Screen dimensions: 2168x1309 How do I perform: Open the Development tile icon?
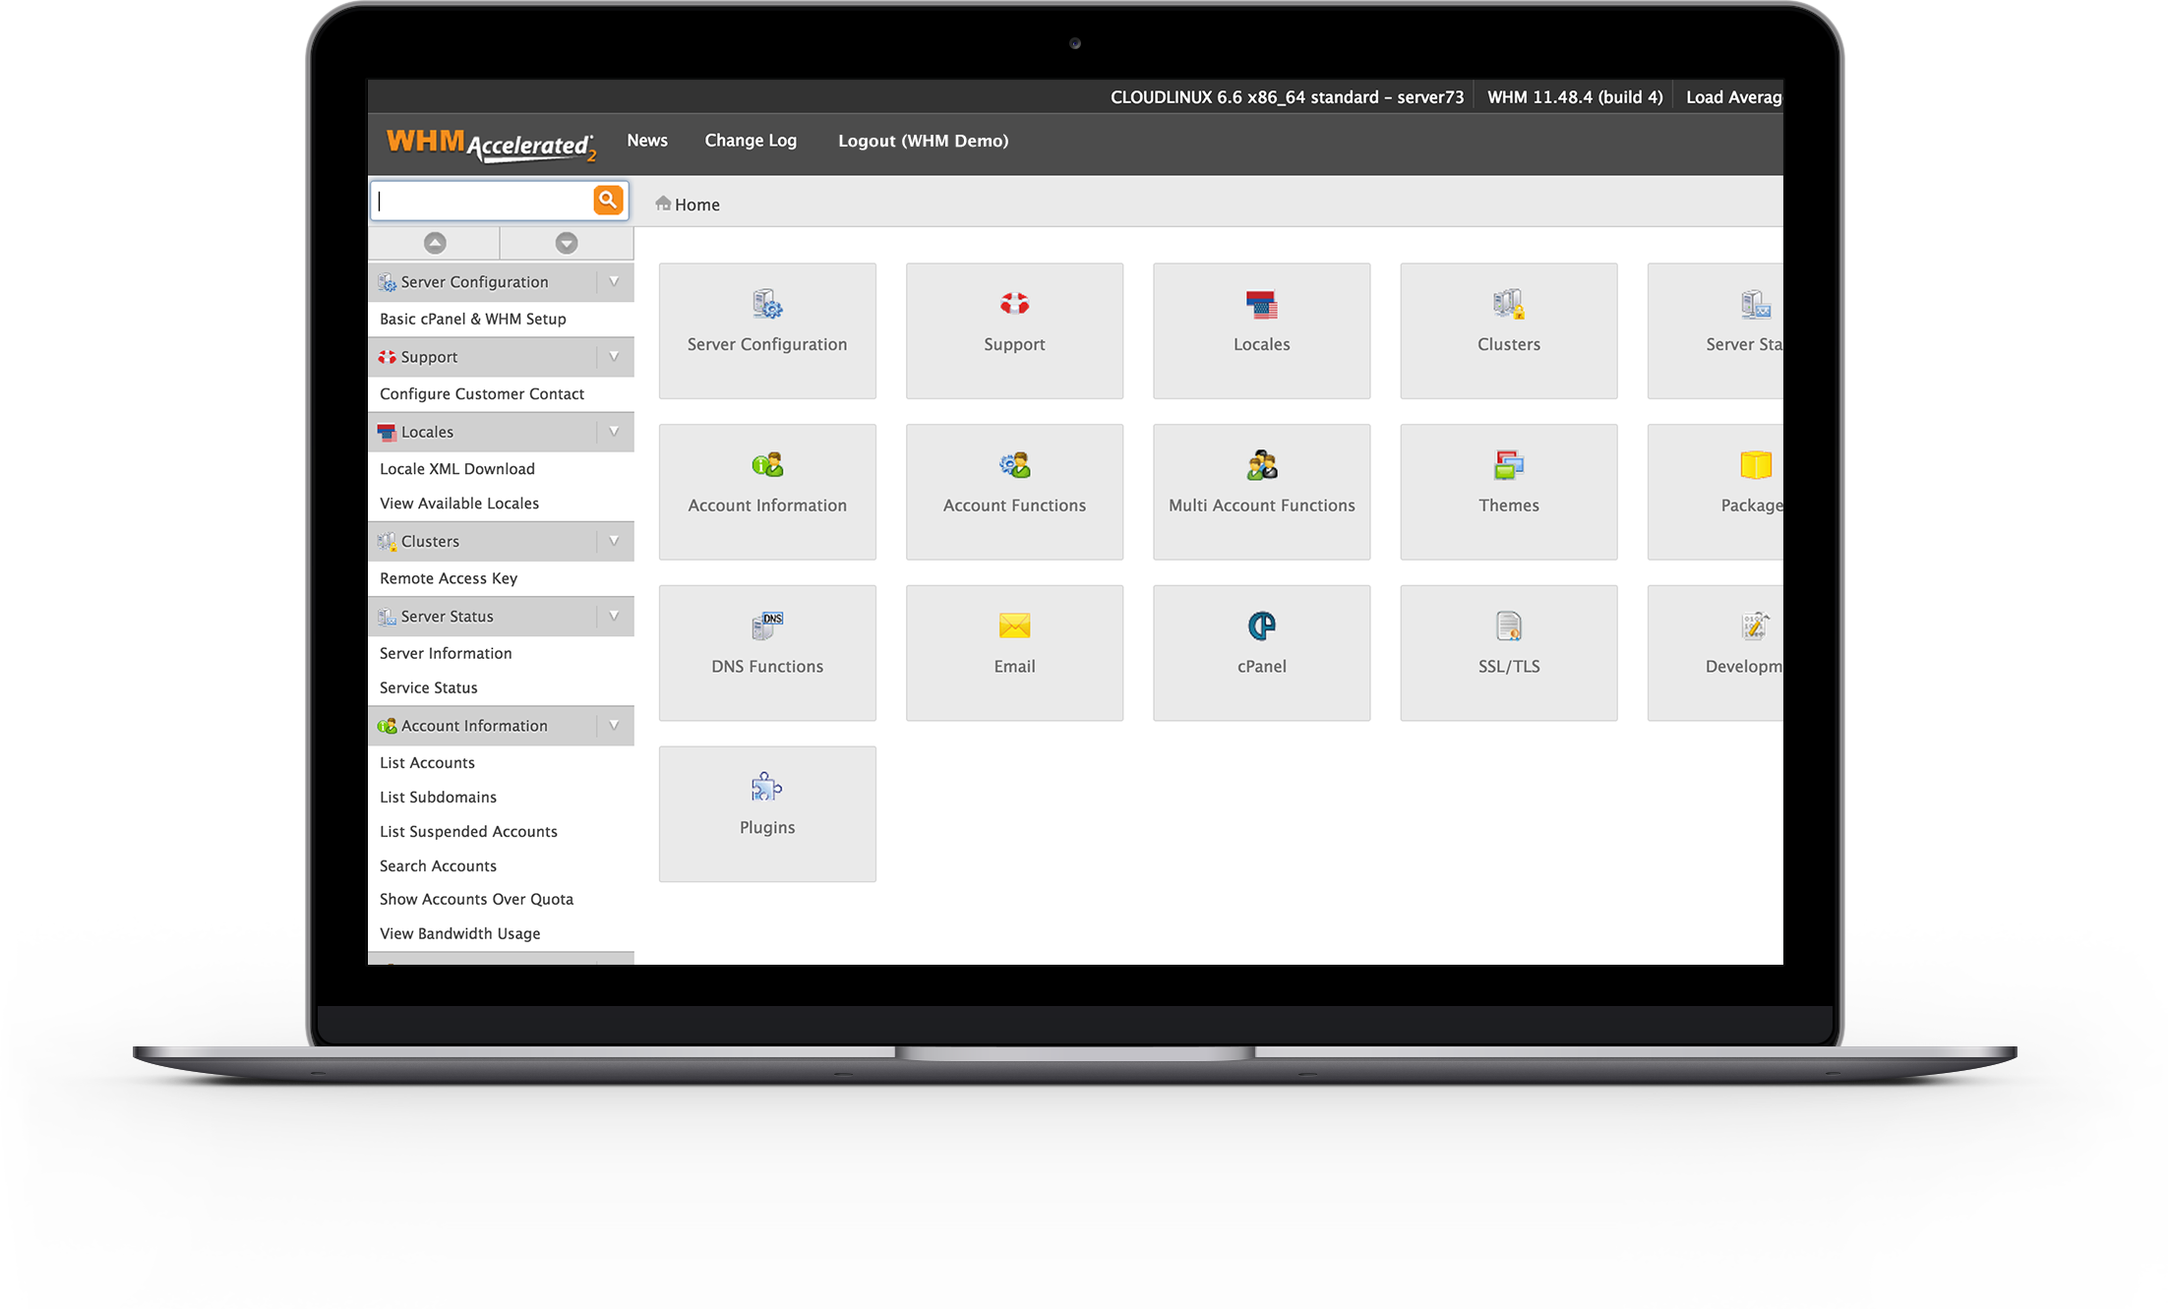(1755, 625)
